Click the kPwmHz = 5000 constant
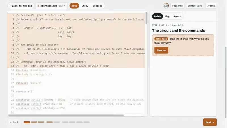The height and width of the screenshot is (128, 227). tap(41, 100)
